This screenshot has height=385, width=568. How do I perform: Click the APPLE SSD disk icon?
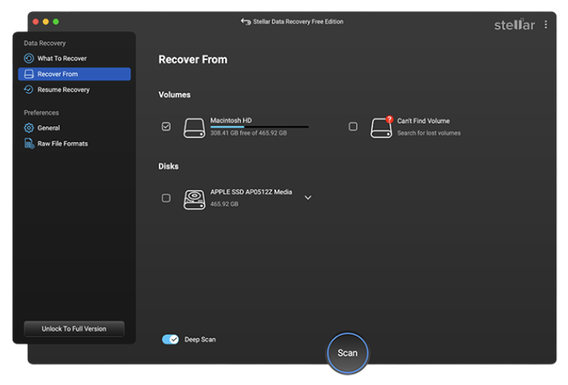coord(194,198)
